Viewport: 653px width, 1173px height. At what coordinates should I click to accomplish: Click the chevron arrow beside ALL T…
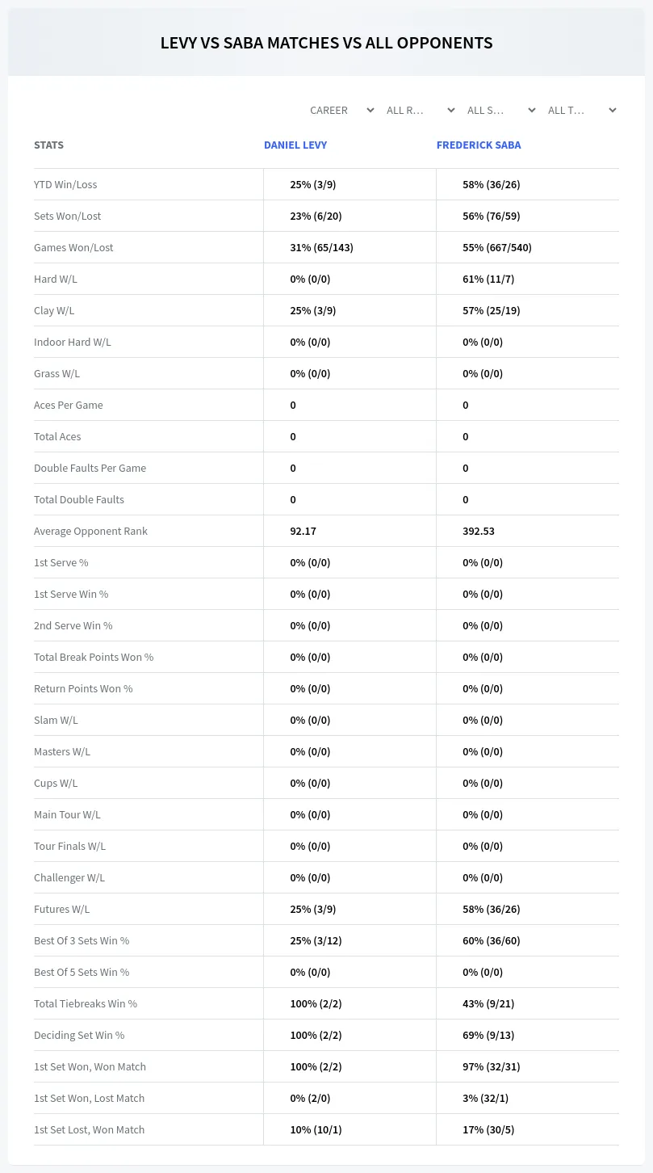click(x=612, y=110)
